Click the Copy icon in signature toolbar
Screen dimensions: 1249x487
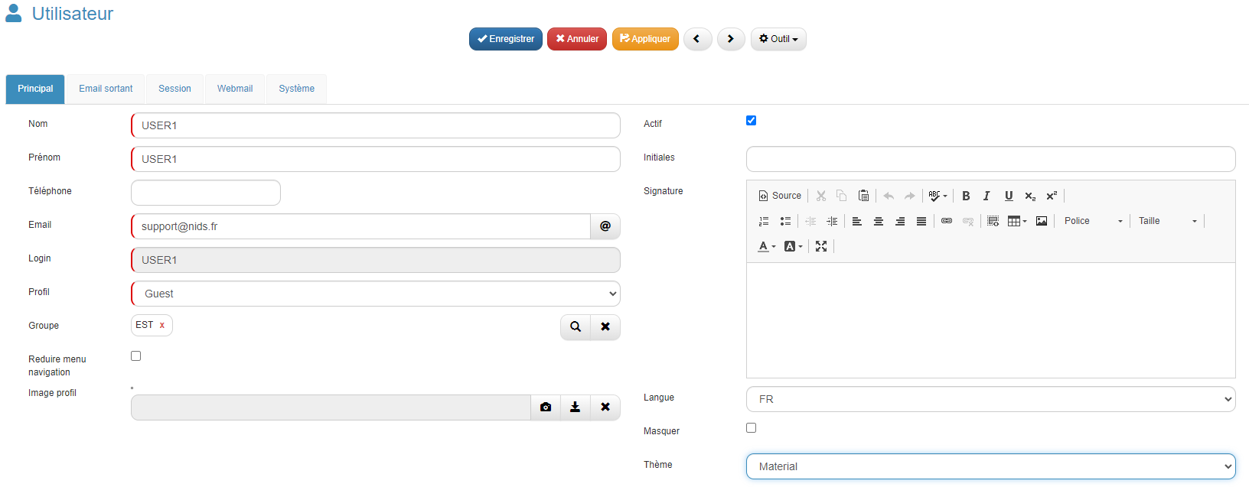coord(842,196)
